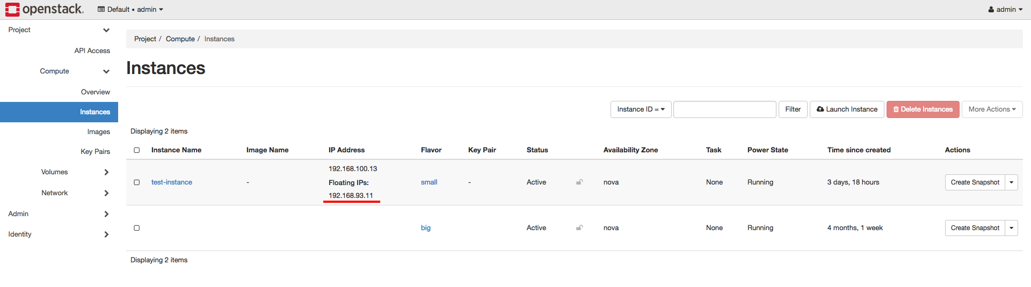1031x287 pixels.
Task: Expand the Volumes sidebar section
Action: (x=59, y=172)
